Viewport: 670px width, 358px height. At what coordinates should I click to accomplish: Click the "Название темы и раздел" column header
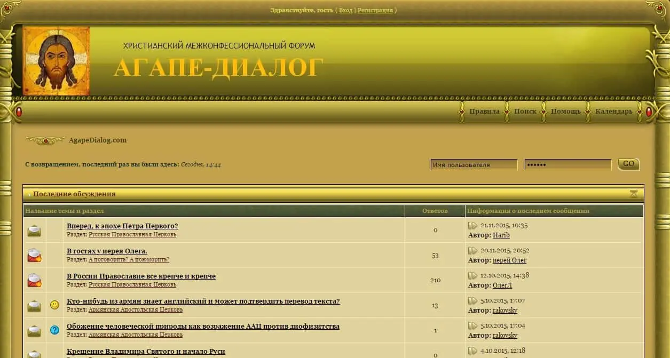(x=65, y=211)
